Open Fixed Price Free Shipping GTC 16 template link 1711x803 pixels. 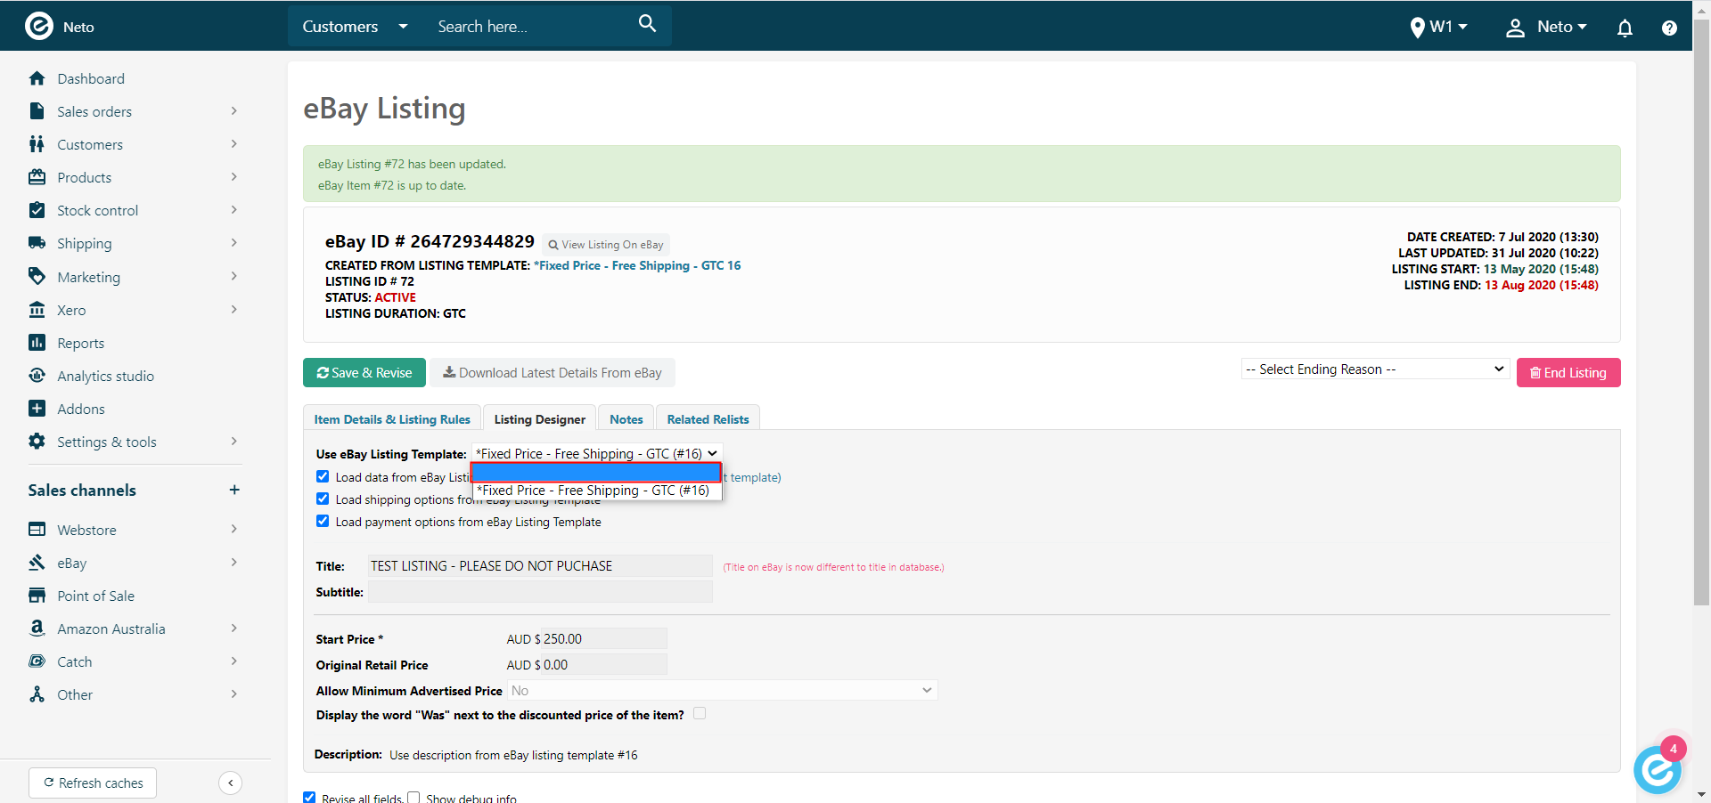(x=637, y=265)
